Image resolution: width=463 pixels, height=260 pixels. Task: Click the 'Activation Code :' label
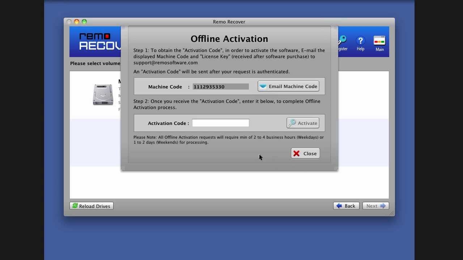coord(168,123)
